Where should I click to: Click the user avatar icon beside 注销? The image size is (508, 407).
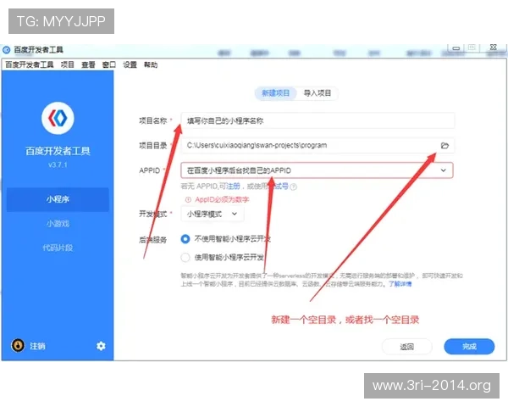pos(18,345)
